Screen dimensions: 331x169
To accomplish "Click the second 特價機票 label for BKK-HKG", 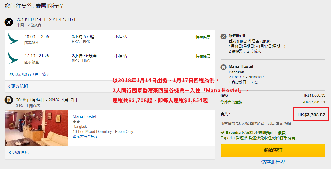I will 203,56.
